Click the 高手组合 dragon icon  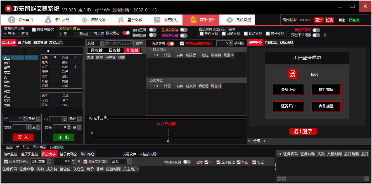pyautogui.click(x=193, y=20)
